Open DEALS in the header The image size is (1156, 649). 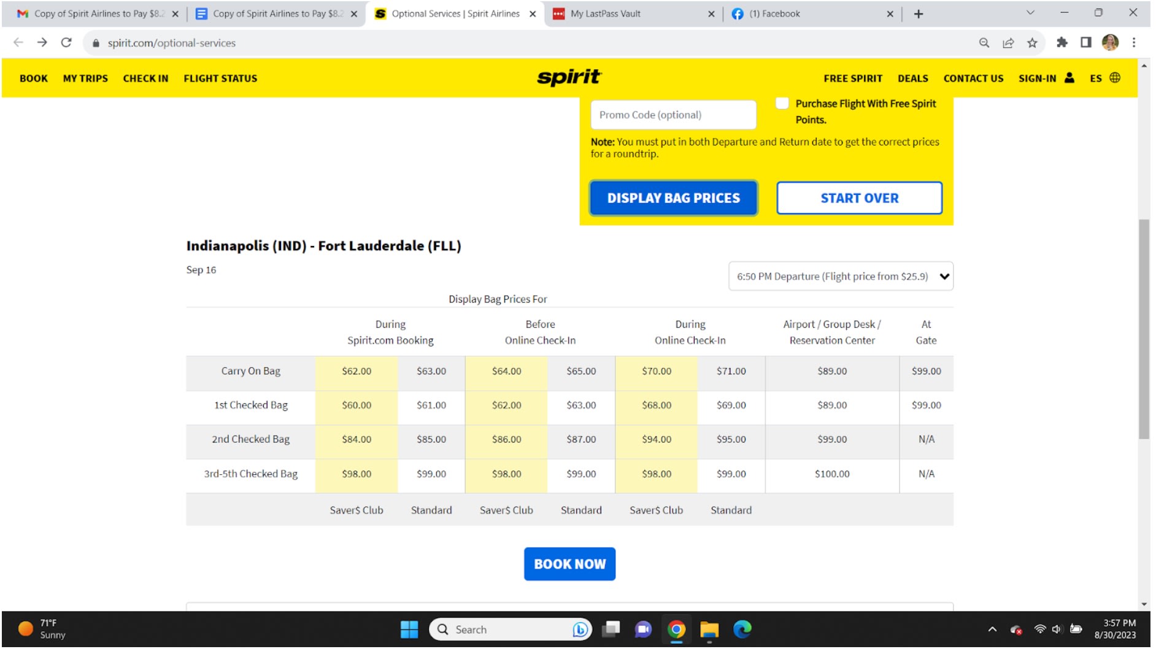pyautogui.click(x=912, y=79)
